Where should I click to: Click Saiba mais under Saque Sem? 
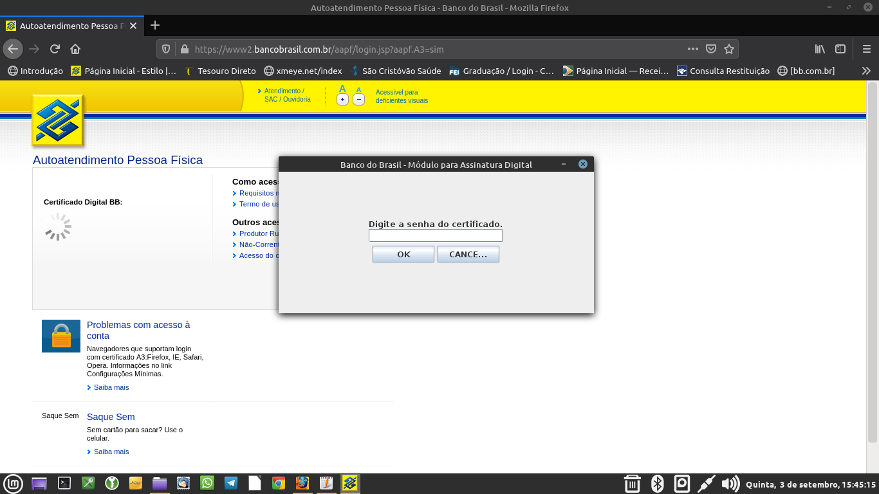point(111,452)
